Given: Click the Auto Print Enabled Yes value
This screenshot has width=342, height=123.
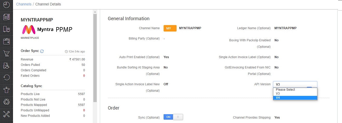Looking at the screenshot, I should click(x=166, y=57).
